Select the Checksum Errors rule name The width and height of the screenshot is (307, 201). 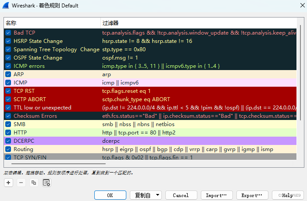point(35,116)
